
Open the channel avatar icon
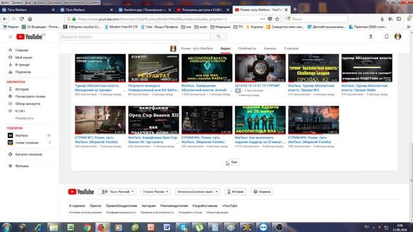(x=173, y=48)
